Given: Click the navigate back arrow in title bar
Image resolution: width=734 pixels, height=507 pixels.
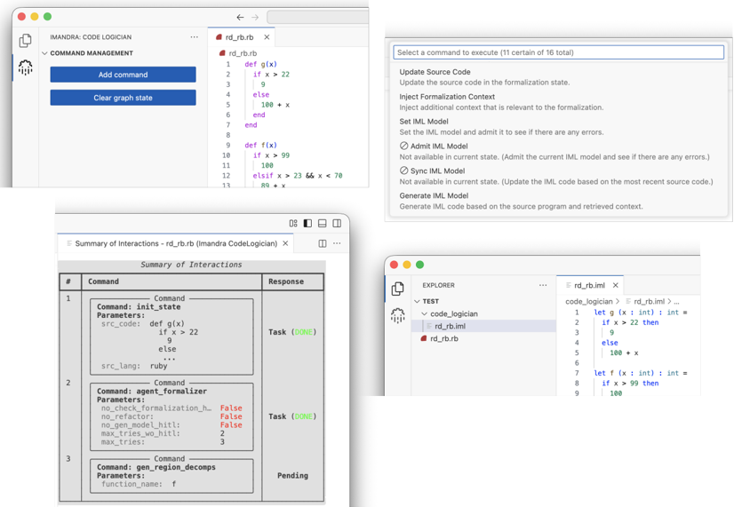Looking at the screenshot, I should 240,17.
